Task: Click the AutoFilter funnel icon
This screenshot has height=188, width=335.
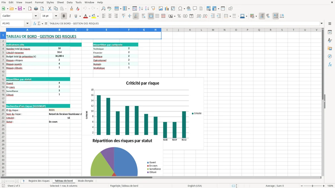Action: [x=153, y=9]
